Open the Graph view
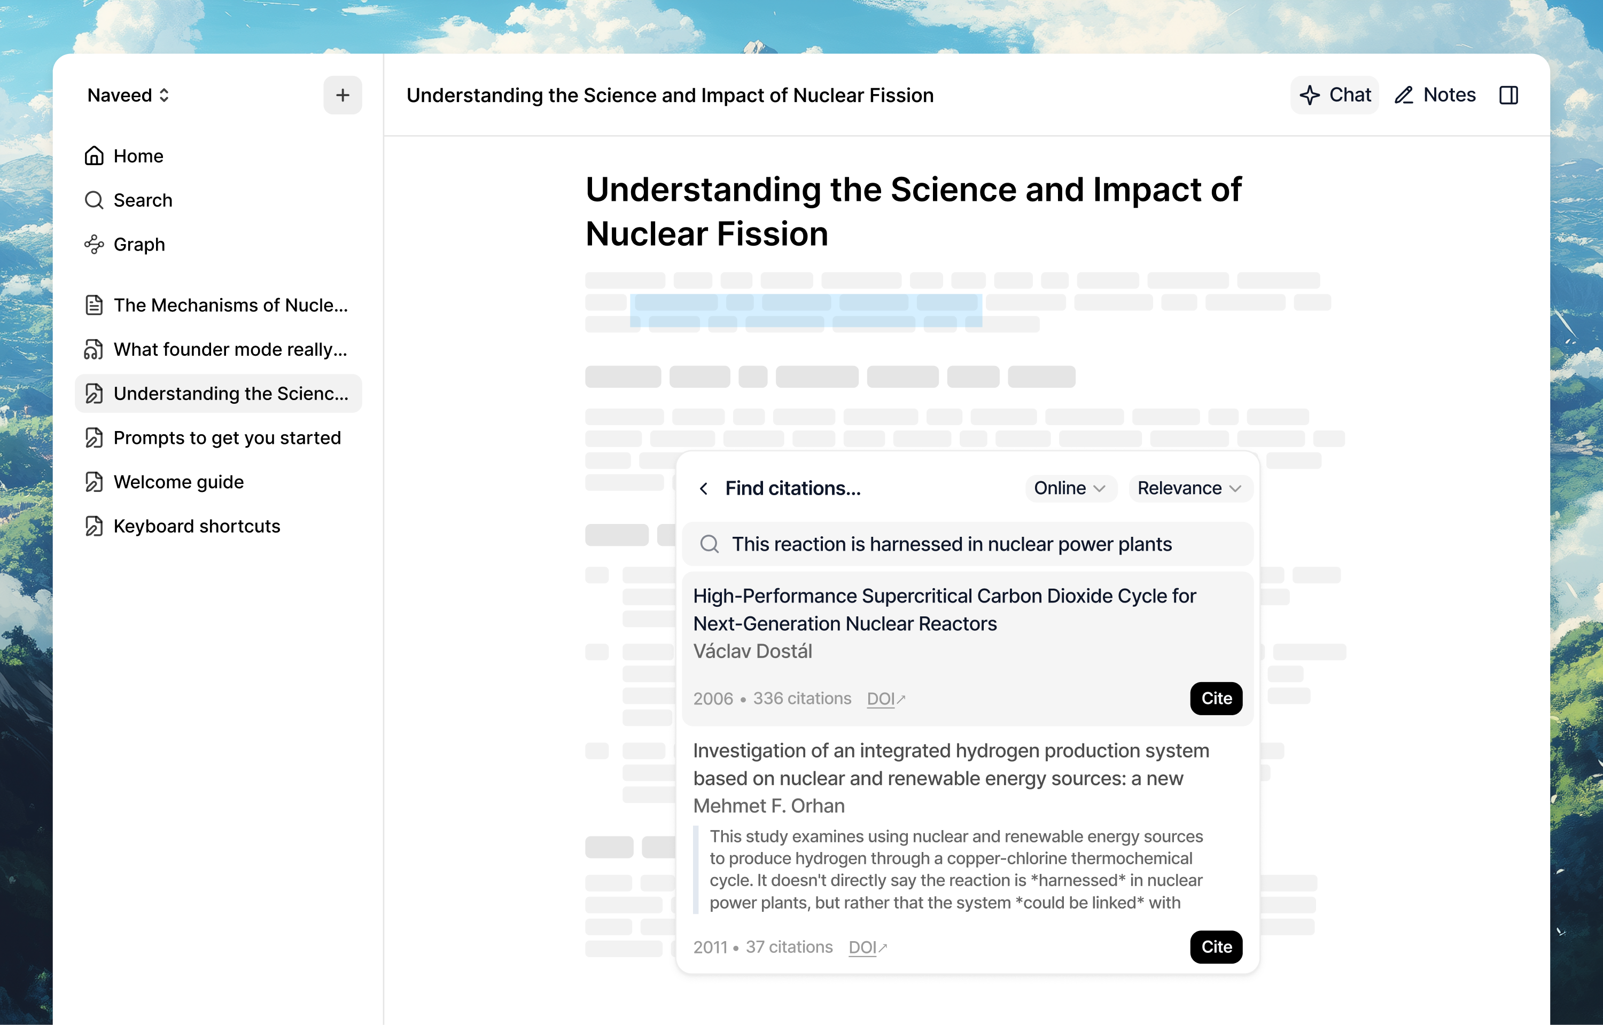 coord(138,244)
